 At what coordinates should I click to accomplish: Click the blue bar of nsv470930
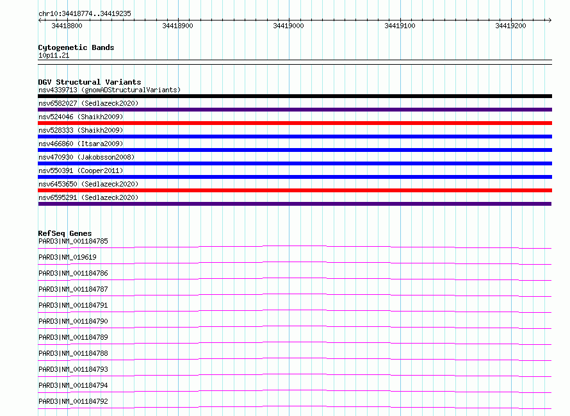click(295, 163)
